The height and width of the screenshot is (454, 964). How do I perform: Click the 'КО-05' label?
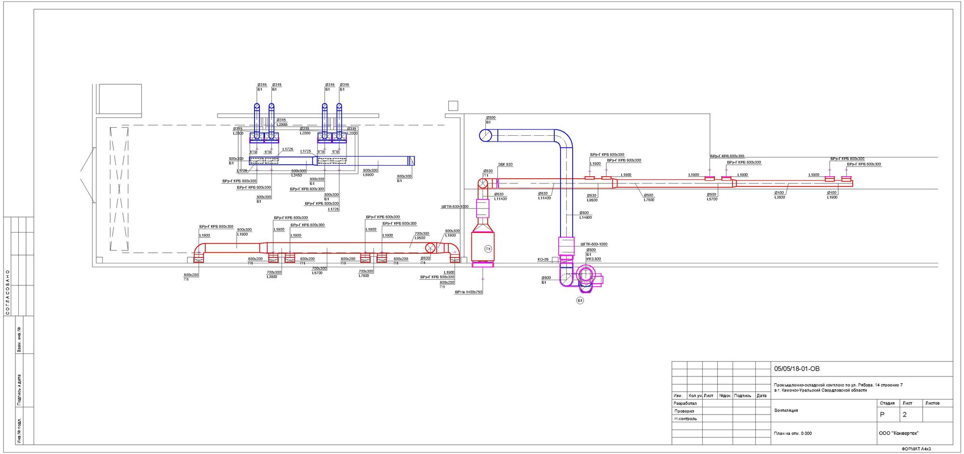pos(543,259)
